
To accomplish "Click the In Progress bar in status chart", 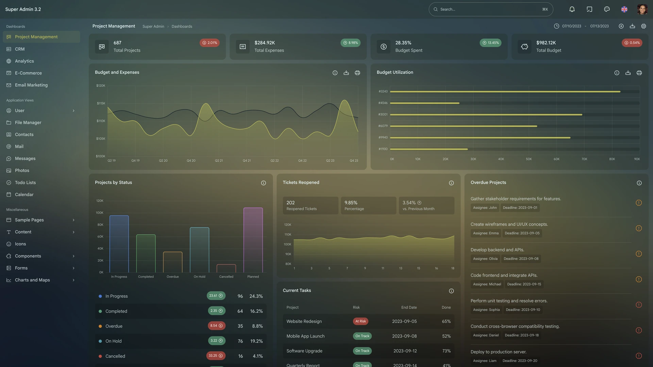I will (x=119, y=244).
